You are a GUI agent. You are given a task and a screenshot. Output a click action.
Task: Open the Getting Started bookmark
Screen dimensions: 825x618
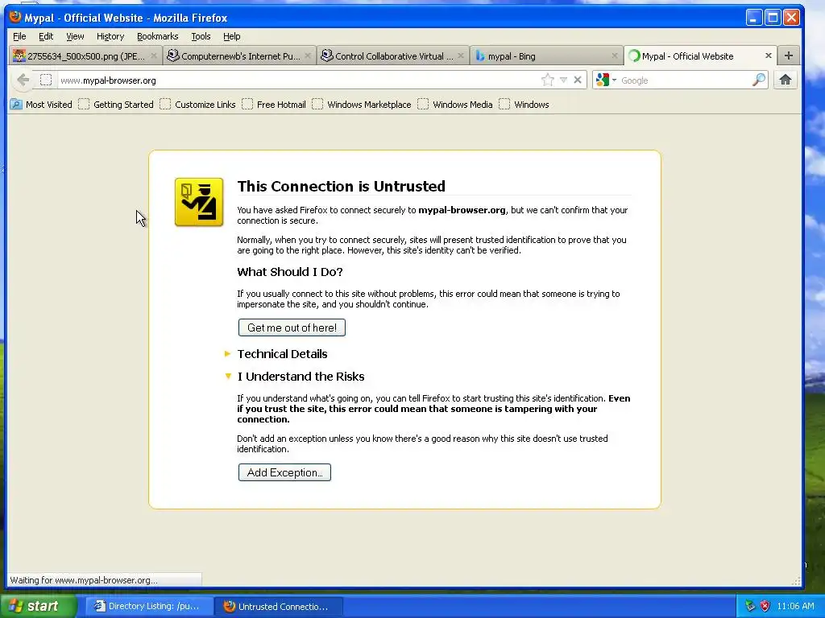click(x=116, y=105)
